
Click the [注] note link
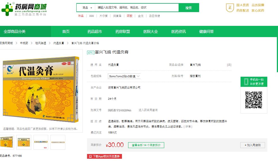[229, 65]
